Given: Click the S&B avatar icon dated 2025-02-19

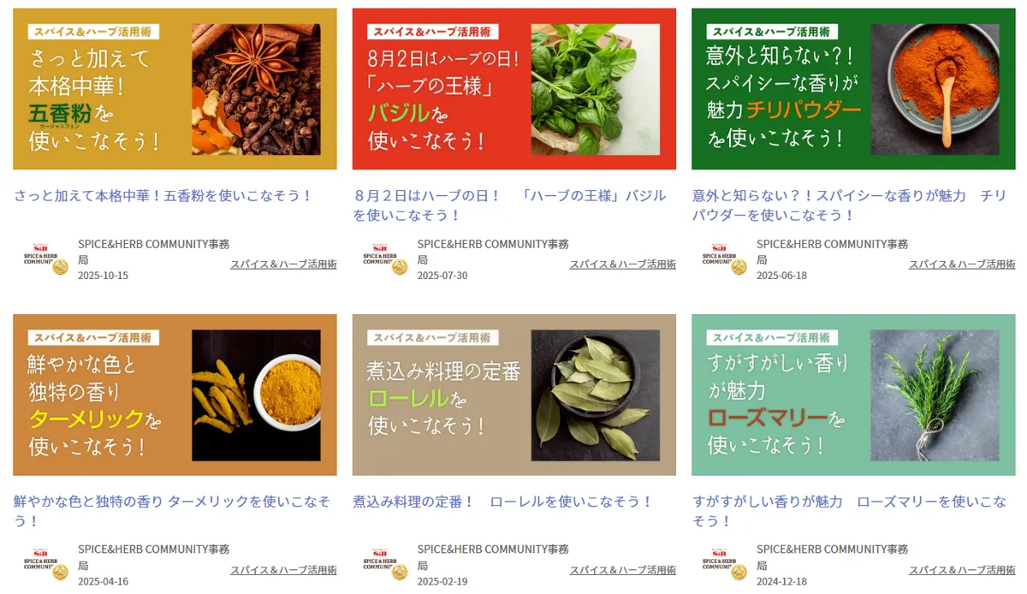Looking at the screenshot, I should 385,565.
